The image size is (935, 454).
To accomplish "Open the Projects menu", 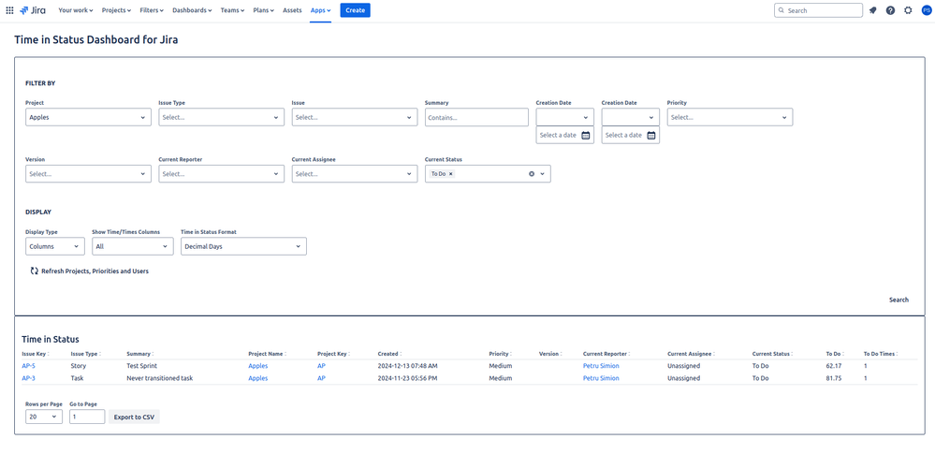I will (116, 10).
